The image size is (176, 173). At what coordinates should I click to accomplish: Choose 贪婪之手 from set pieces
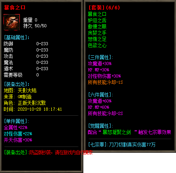tap(97, 33)
